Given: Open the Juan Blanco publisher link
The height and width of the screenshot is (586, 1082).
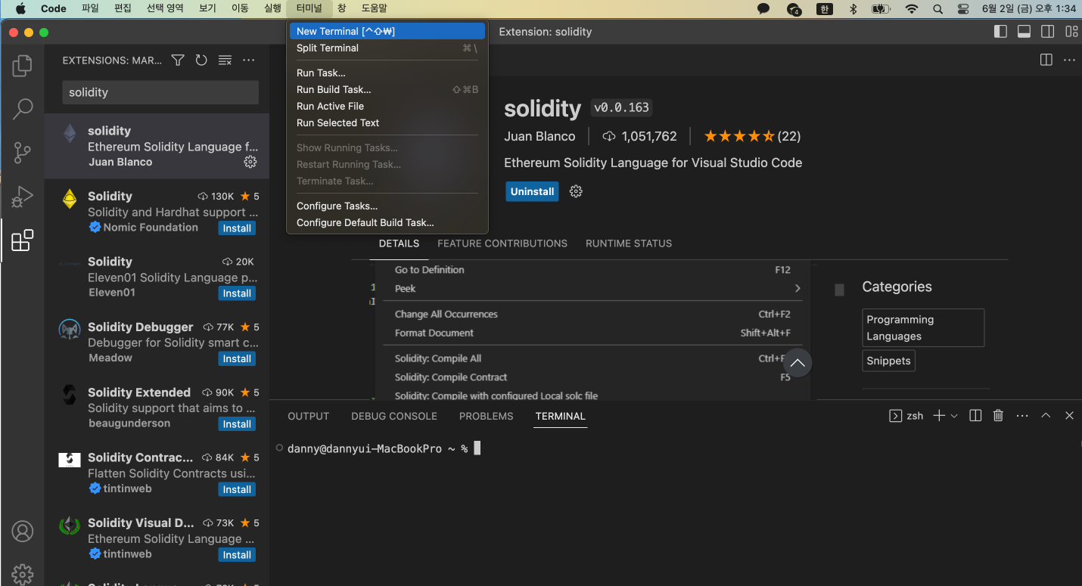Looking at the screenshot, I should pyautogui.click(x=539, y=136).
